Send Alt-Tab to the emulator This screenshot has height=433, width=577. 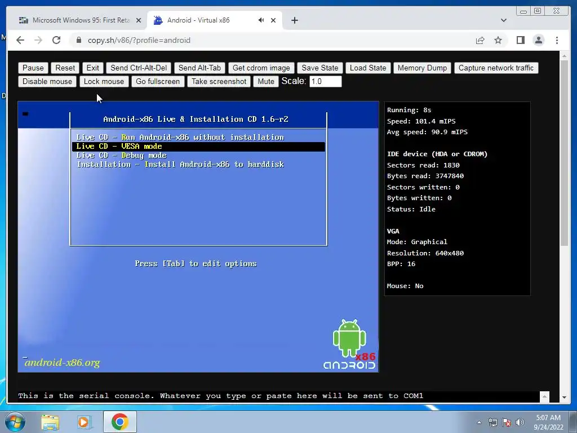click(200, 68)
